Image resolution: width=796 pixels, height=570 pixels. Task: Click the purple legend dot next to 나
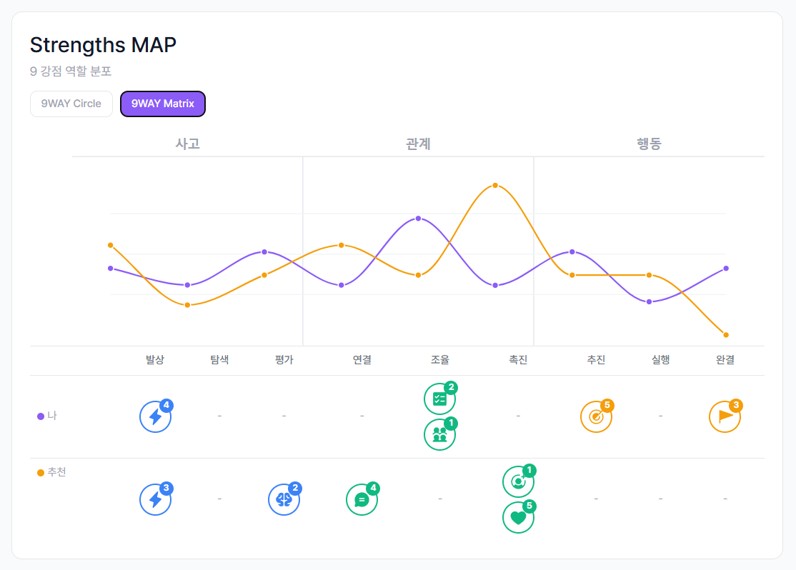(41, 415)
